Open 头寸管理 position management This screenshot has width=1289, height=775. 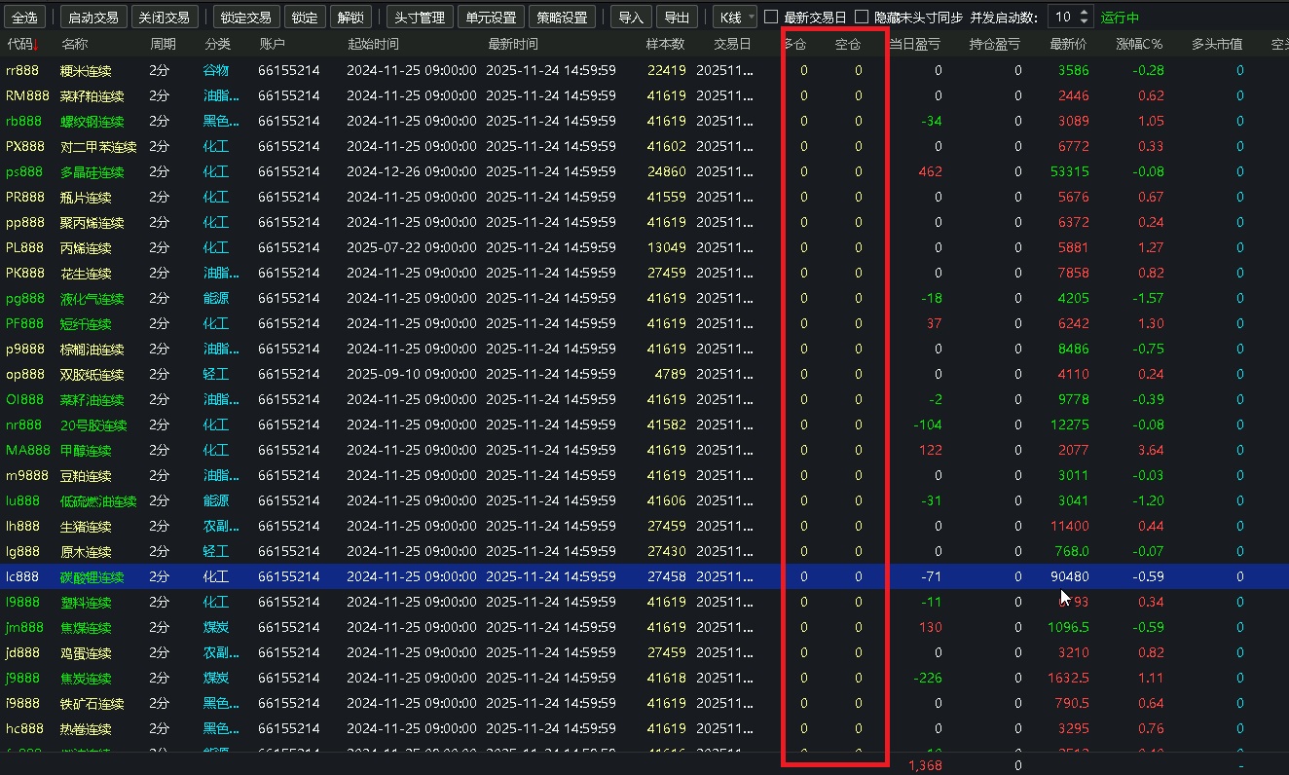pos(419,18)
